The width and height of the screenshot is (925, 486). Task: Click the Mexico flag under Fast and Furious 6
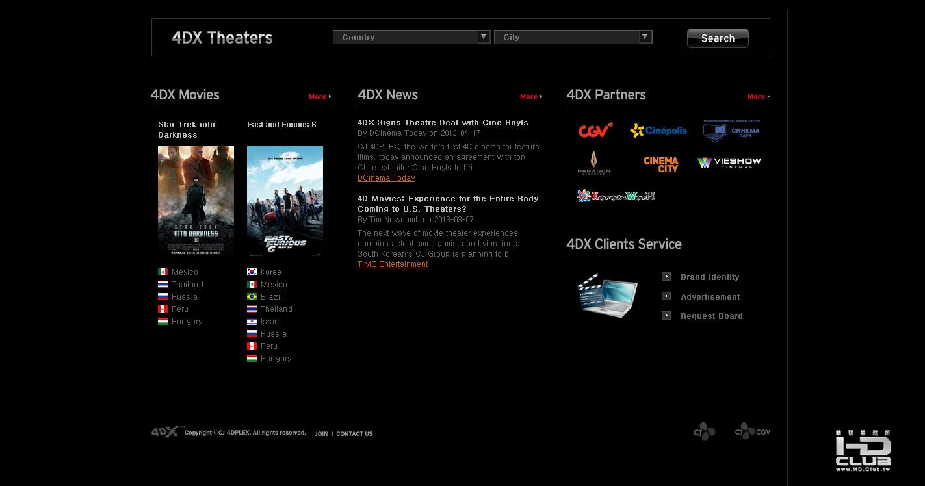click(252, 285)
